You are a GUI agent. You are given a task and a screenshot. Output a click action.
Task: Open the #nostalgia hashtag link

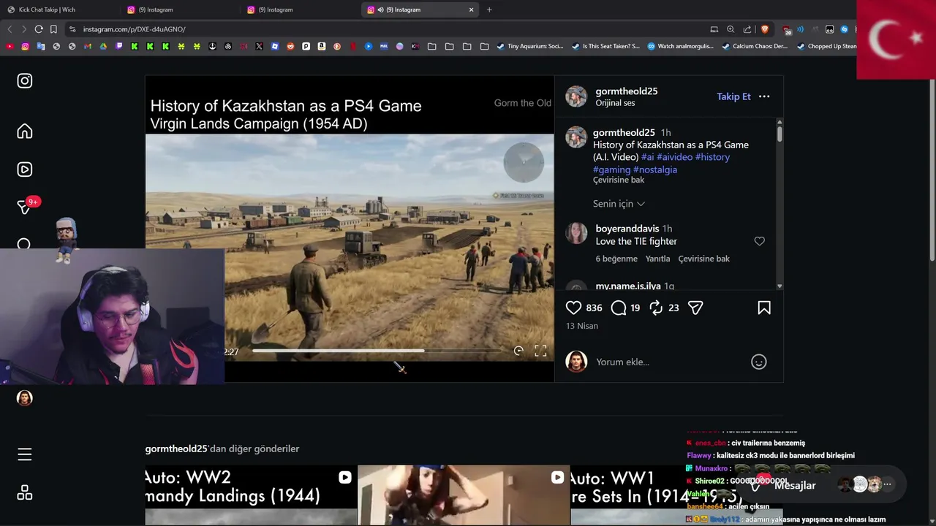coord(655,169)
